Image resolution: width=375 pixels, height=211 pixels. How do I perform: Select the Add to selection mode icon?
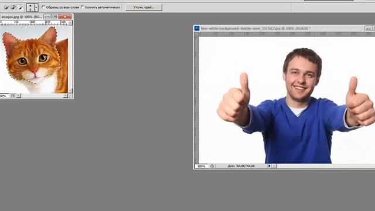tap(13, 8)
